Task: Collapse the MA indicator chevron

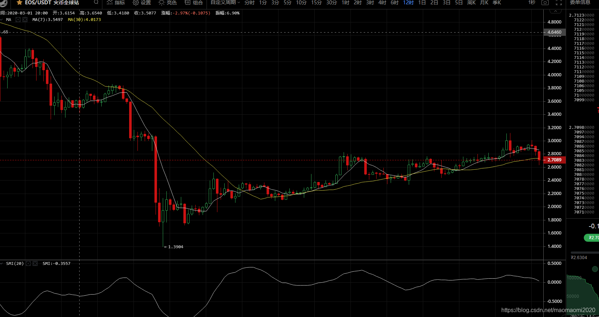Action: click(2, 20)
